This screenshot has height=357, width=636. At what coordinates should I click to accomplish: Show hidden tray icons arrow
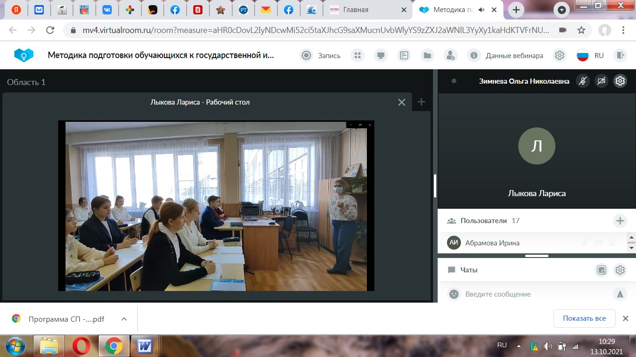[x=519, y=346]
